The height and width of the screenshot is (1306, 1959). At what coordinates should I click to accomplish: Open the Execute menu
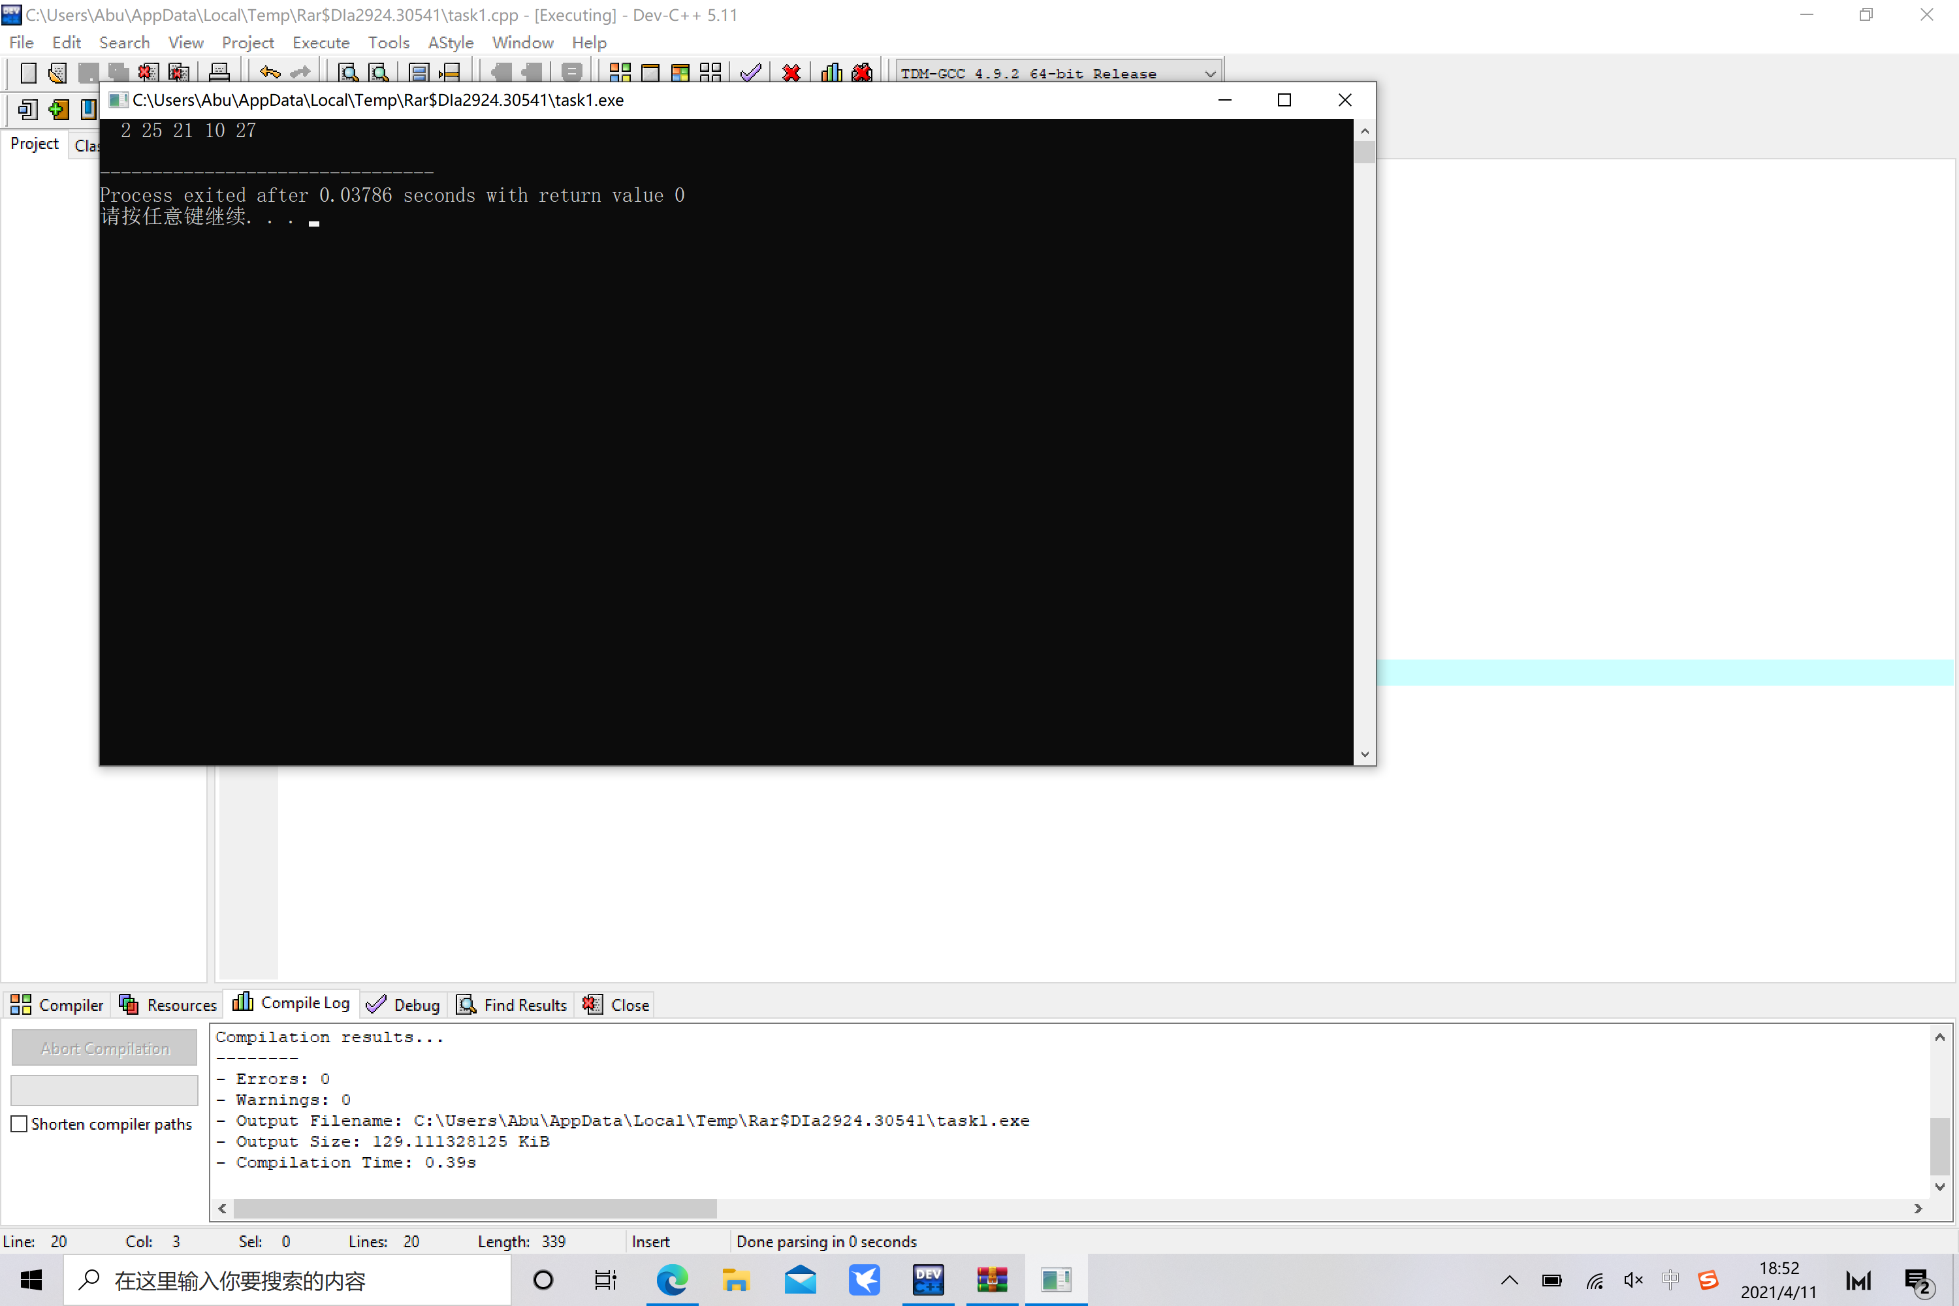pyautogui.click(x=321, y=42)
